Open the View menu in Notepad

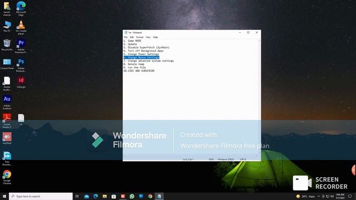click(x=148, y=37)
